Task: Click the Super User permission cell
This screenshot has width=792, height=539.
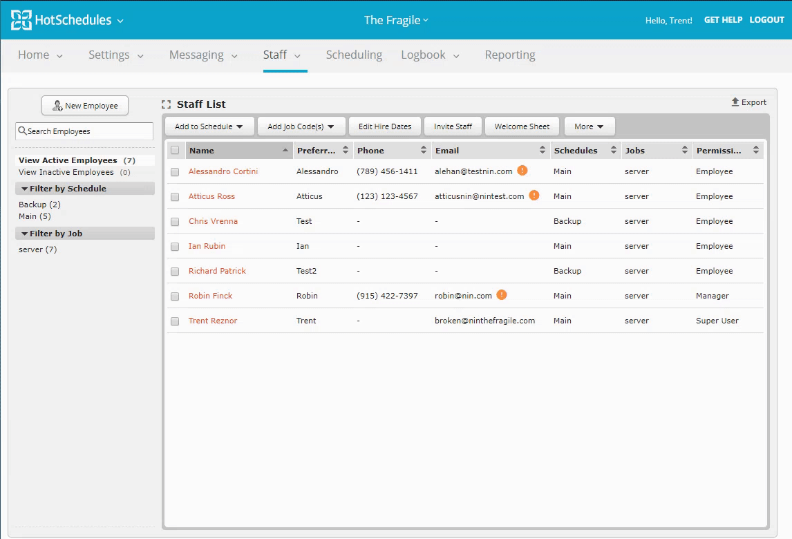Action: 717,320
